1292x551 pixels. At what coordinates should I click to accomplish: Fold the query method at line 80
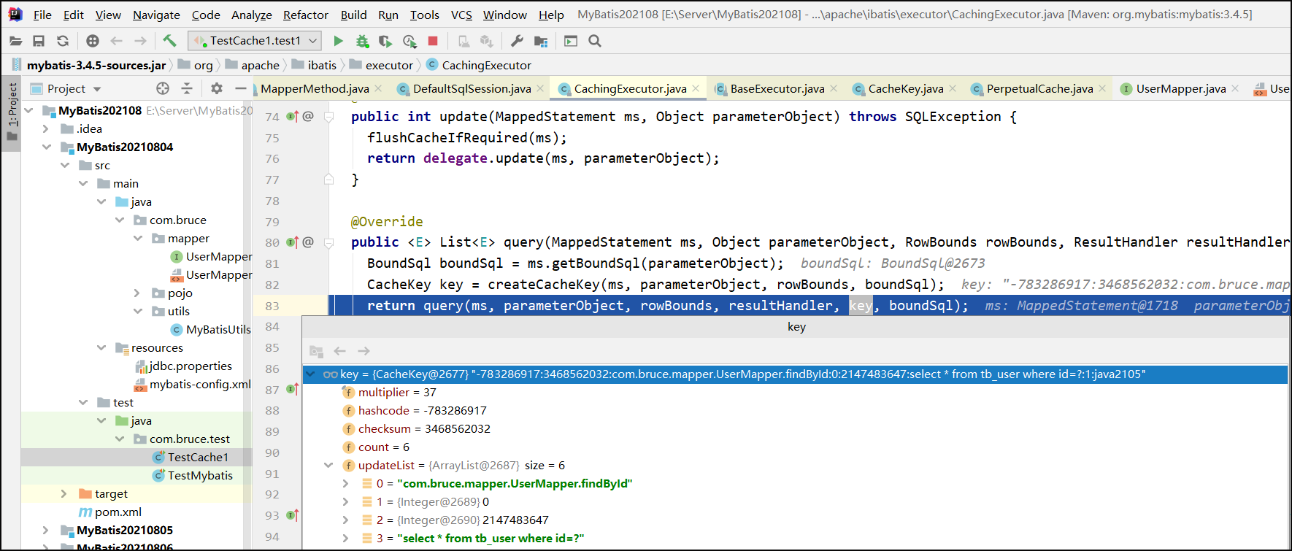click(x=329, y=242)
